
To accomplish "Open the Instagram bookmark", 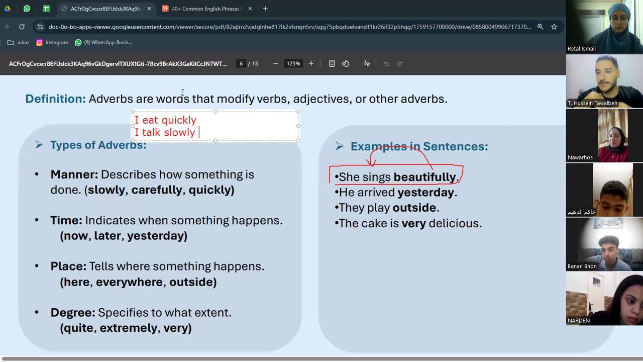I will [52, 43].
